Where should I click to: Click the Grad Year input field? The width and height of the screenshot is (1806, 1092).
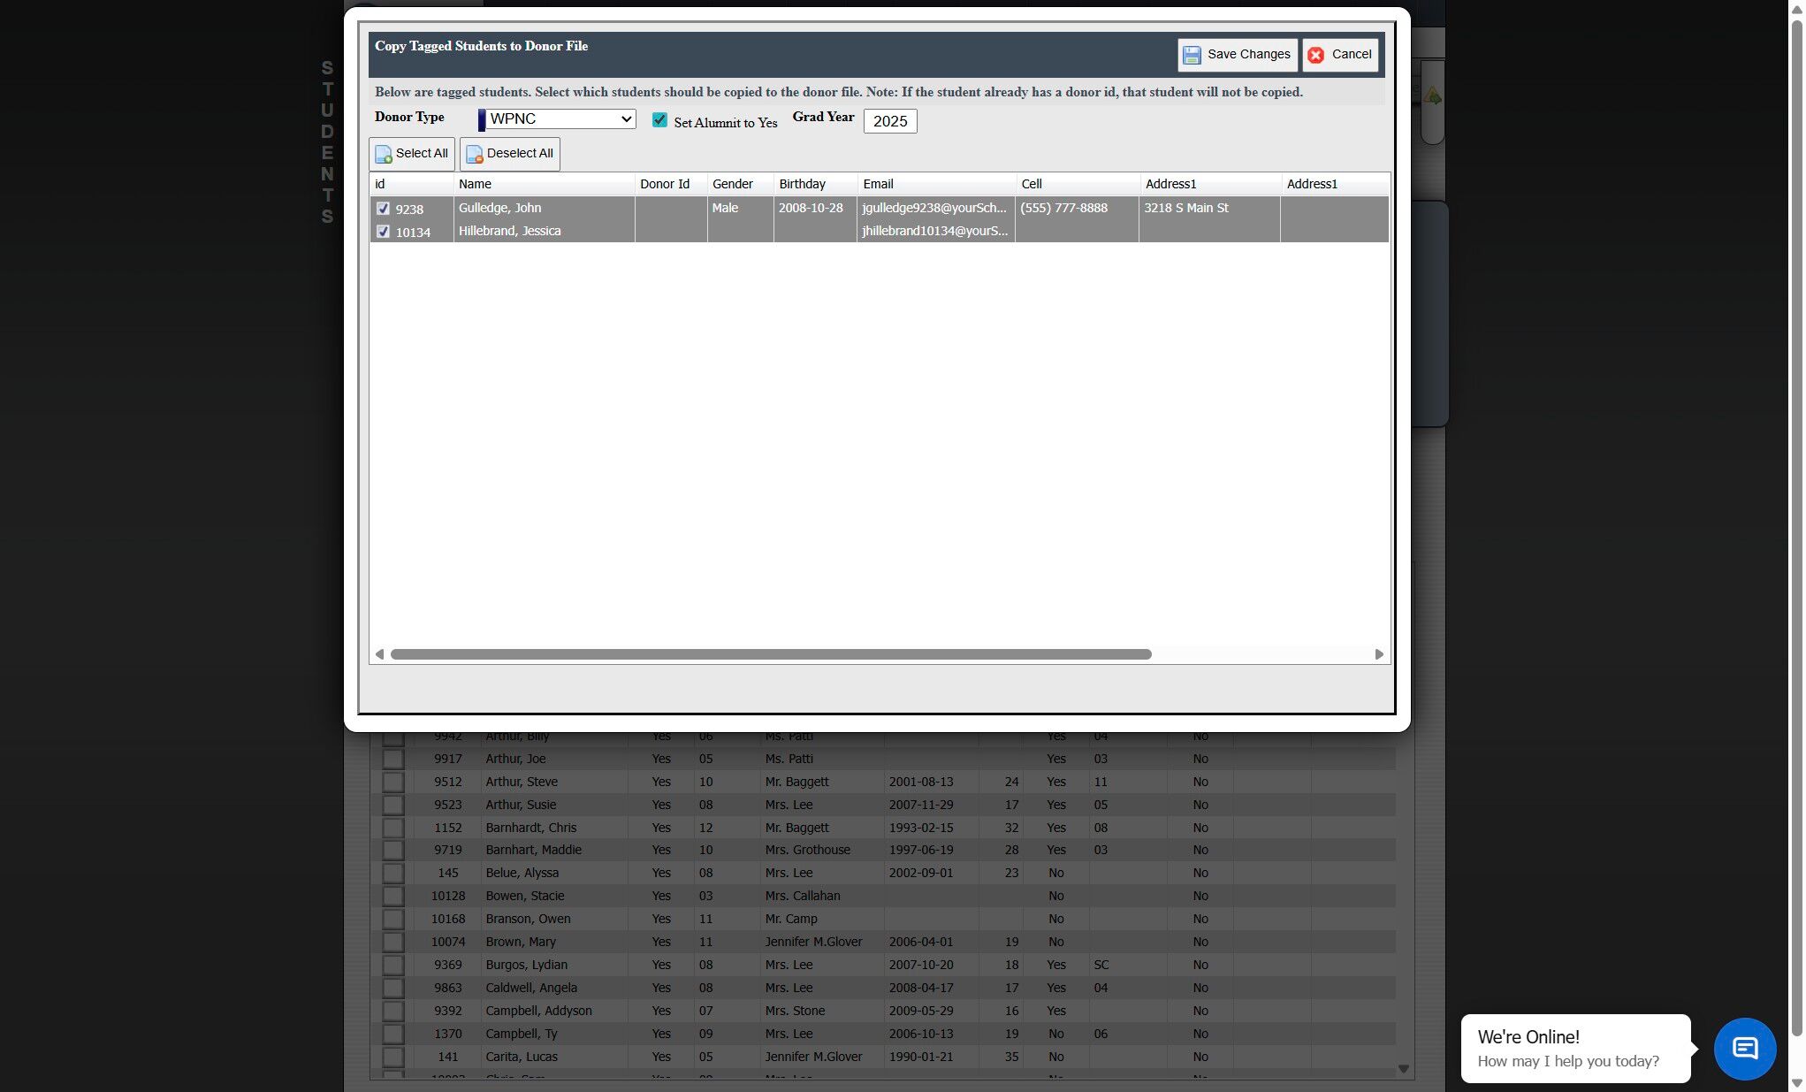(x=889, y=121)
